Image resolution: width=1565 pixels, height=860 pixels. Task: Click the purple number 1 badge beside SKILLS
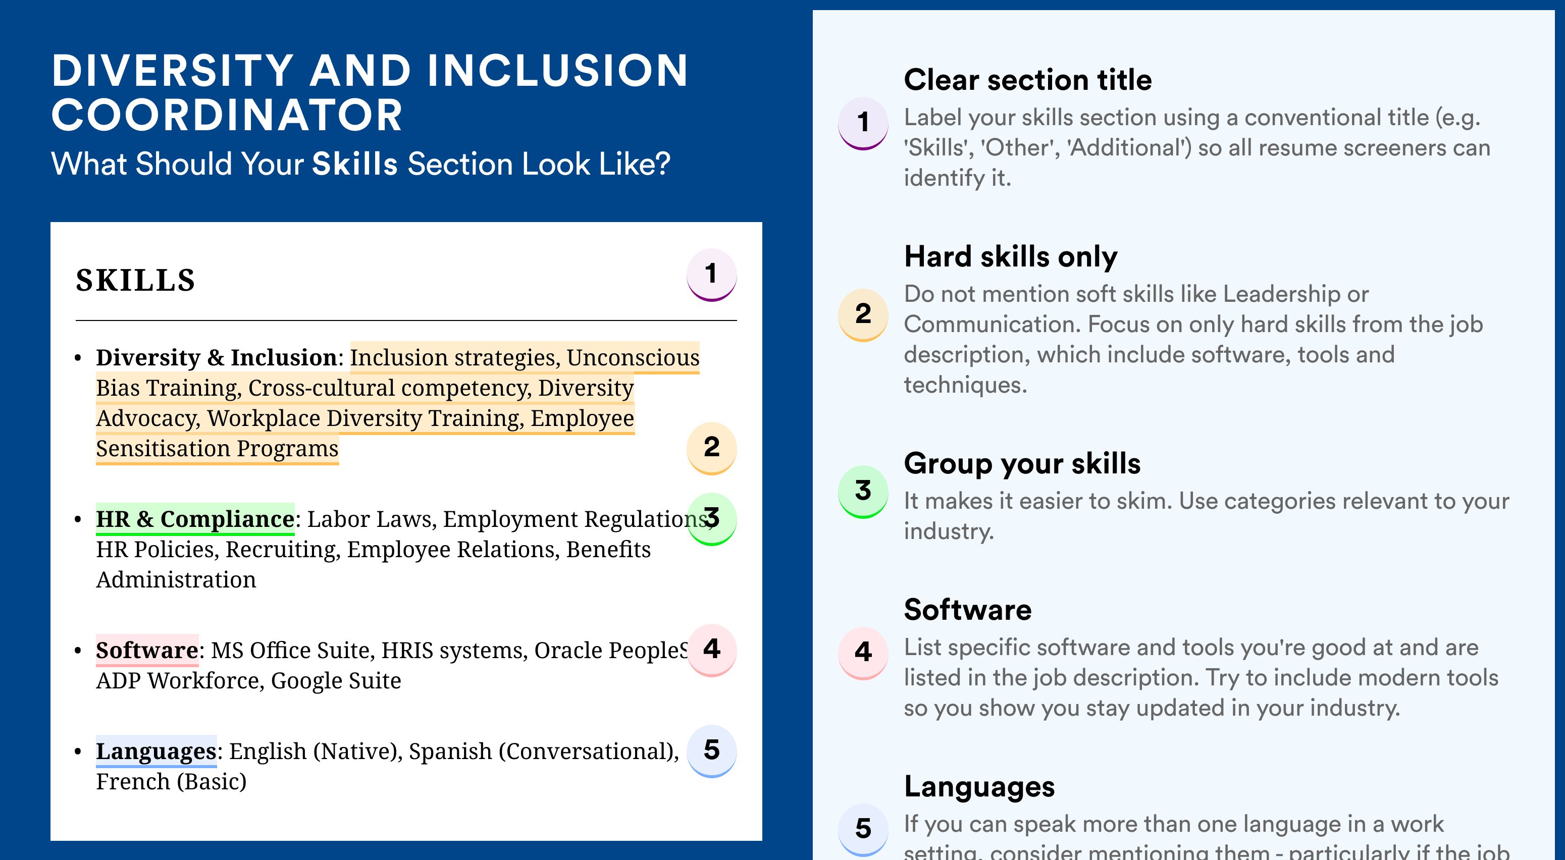711,275
